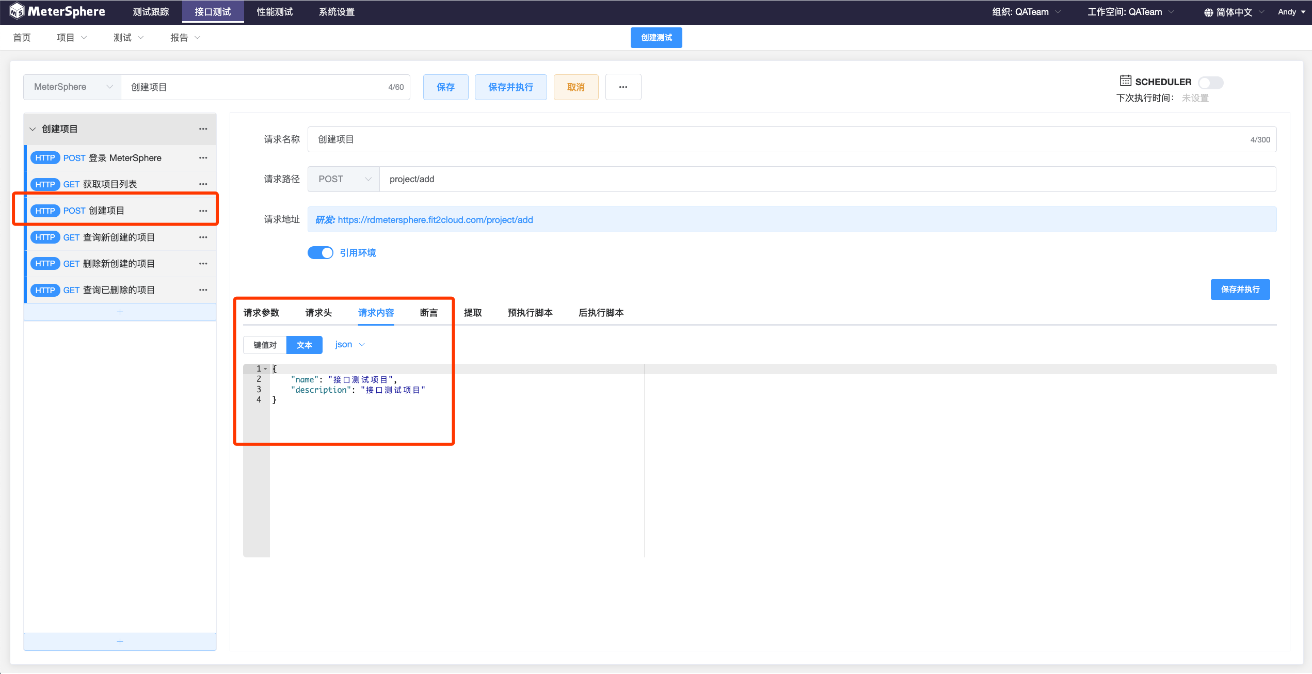1312x674 pixels.
Task: Switch to the 断言 tab
Action: (x=428, y=313)
